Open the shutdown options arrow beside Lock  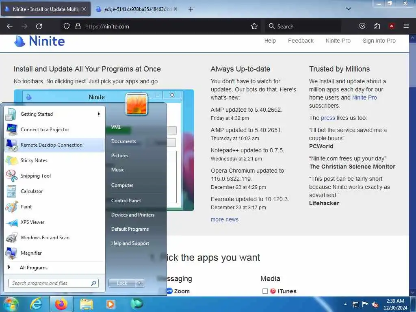point(140,283)
